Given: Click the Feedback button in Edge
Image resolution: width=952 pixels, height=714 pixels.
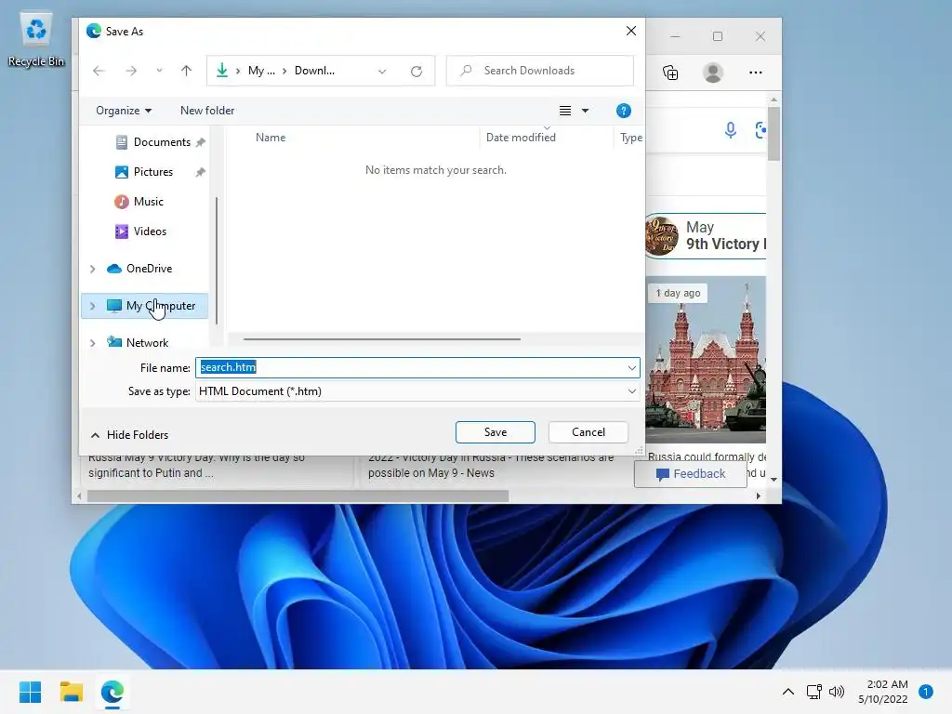Looking at the screenshot, I should (x=691, y=473).
